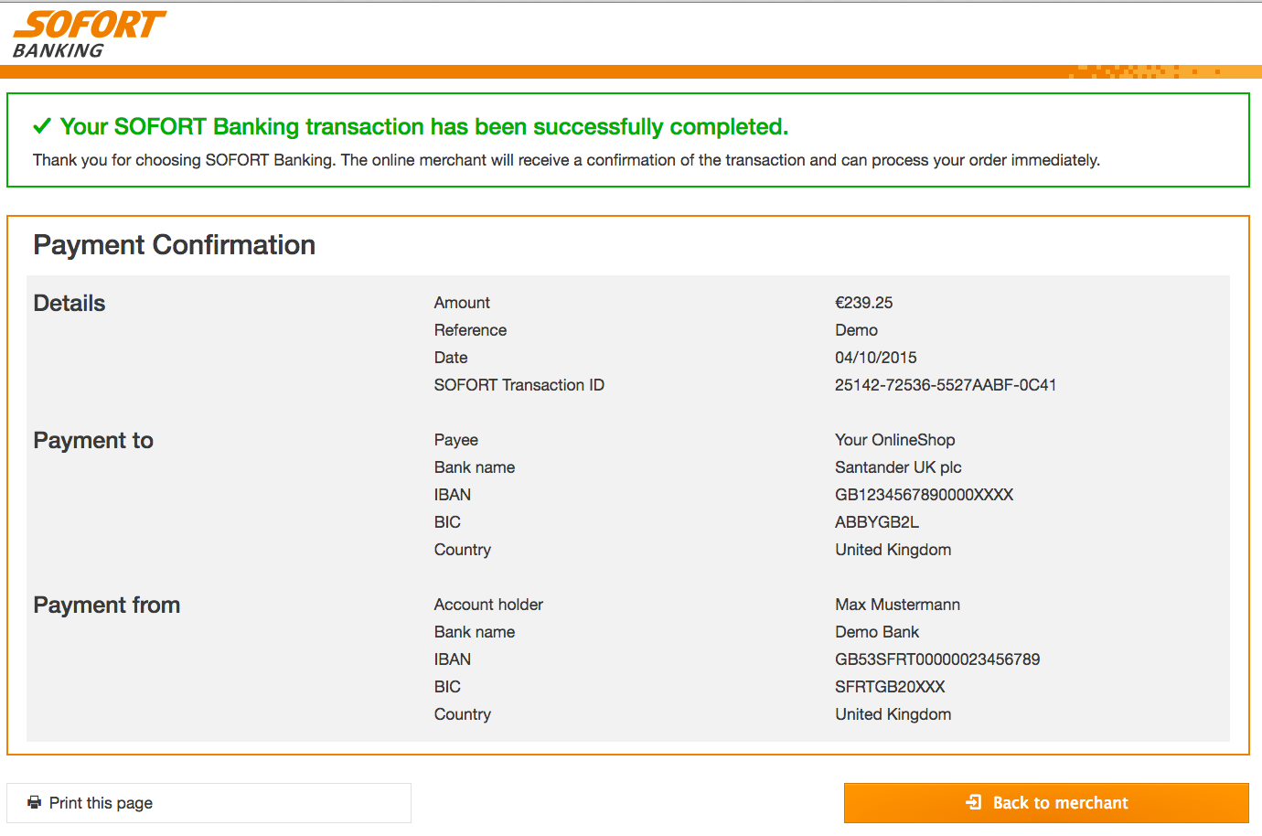1262x836 pixels.
Task: Click the green success checkmark icon
Action: point(42,126)
